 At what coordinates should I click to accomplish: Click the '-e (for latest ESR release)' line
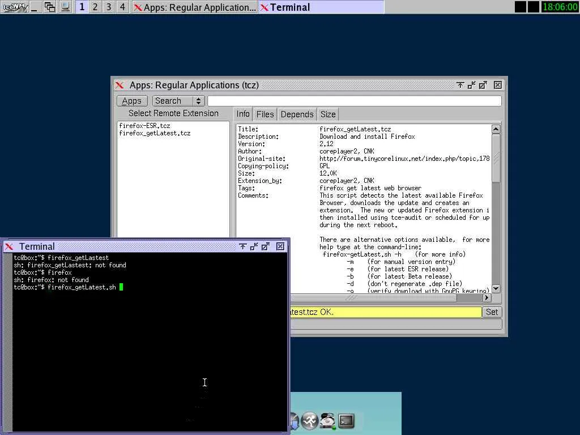click(x=397, y=269)
